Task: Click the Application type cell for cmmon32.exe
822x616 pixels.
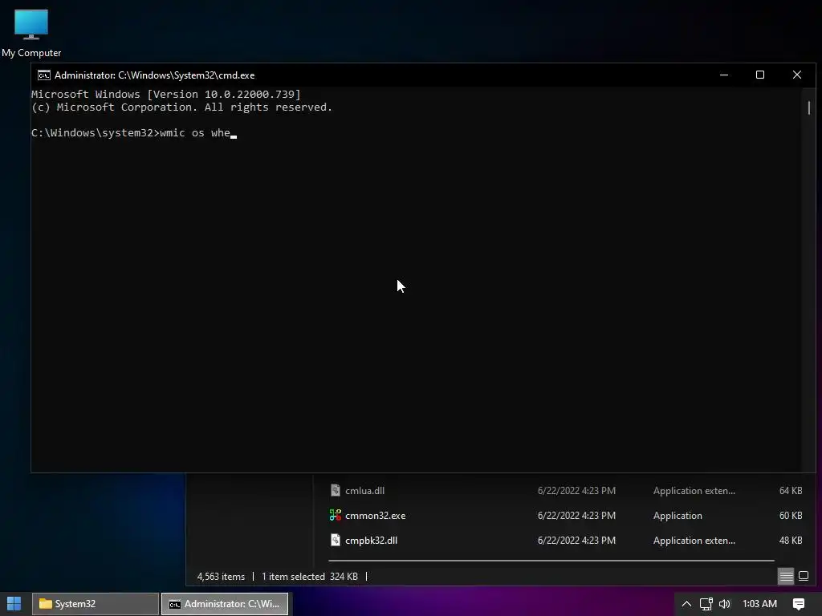Action: [678, 516]
